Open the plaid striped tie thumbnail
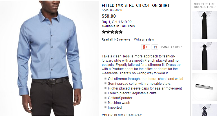 (205, 110)
